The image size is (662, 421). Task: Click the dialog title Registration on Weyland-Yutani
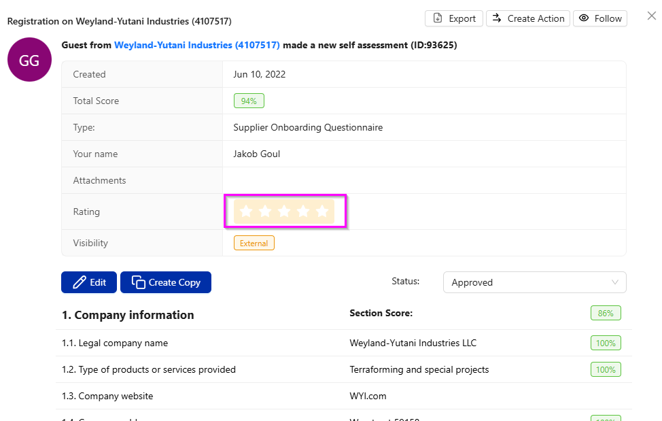click(x=120, y=21)
